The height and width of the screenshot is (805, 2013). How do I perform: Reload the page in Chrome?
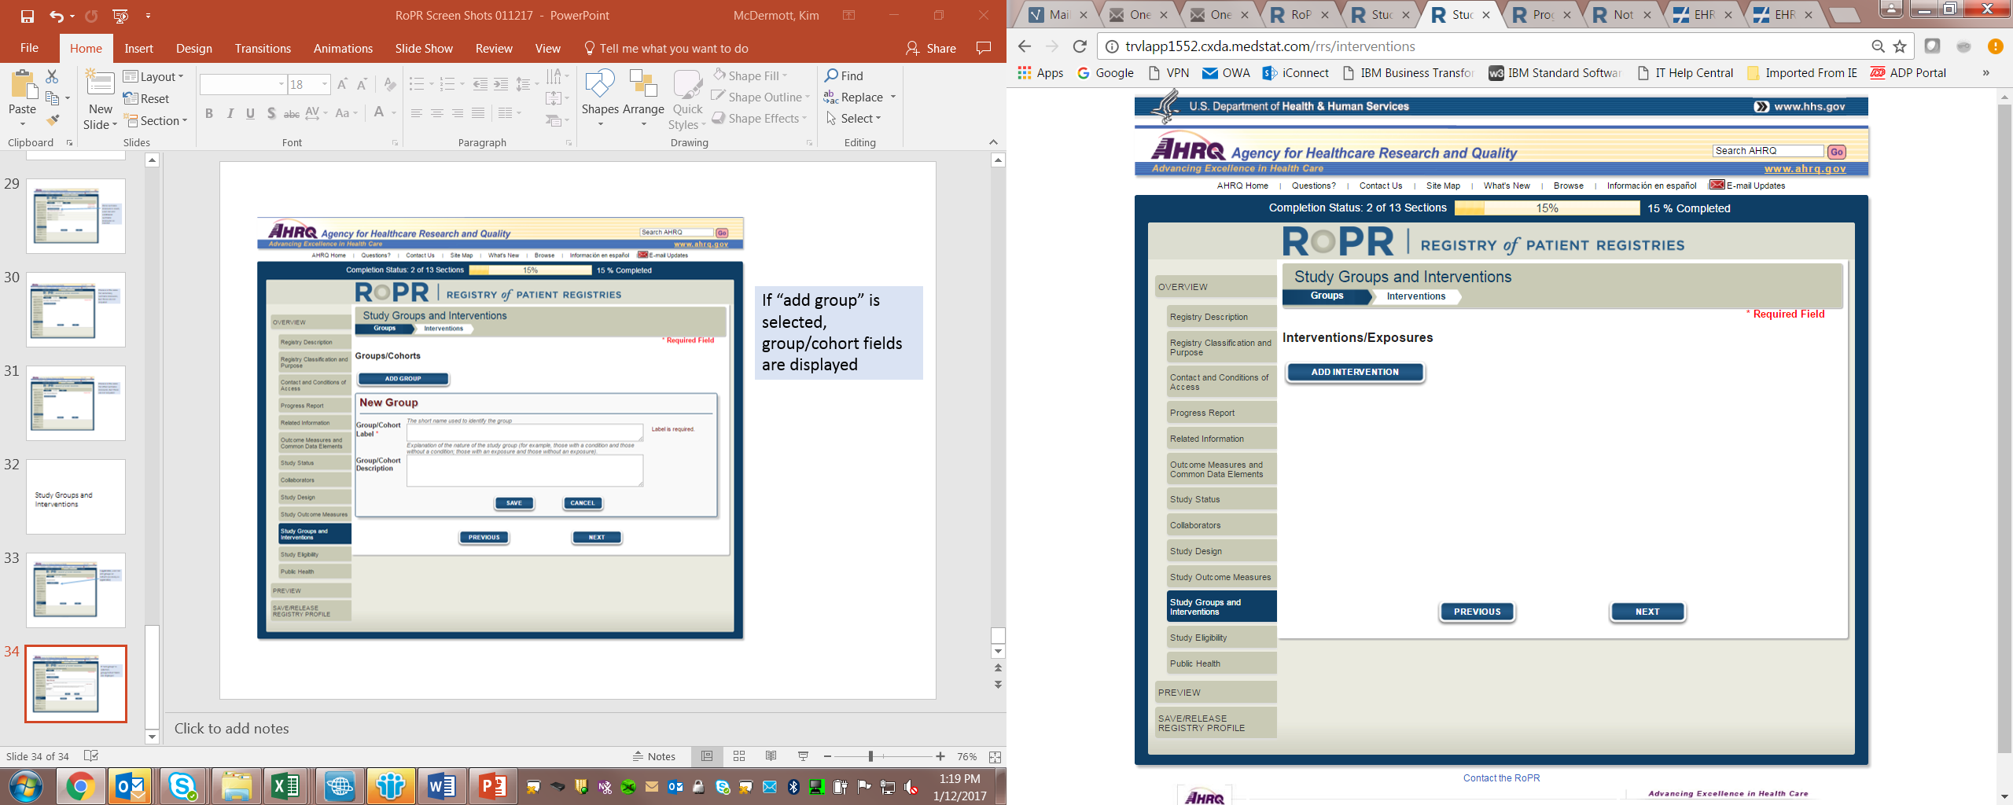click(x=1080, y=46)
